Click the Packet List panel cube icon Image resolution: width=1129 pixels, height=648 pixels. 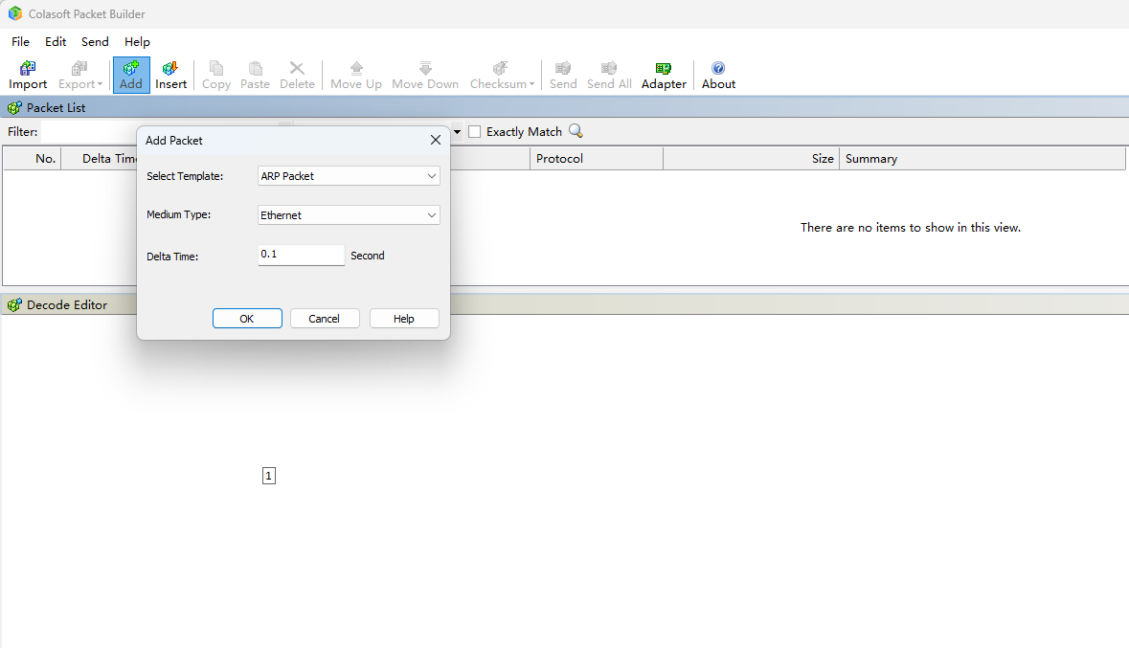13,106
